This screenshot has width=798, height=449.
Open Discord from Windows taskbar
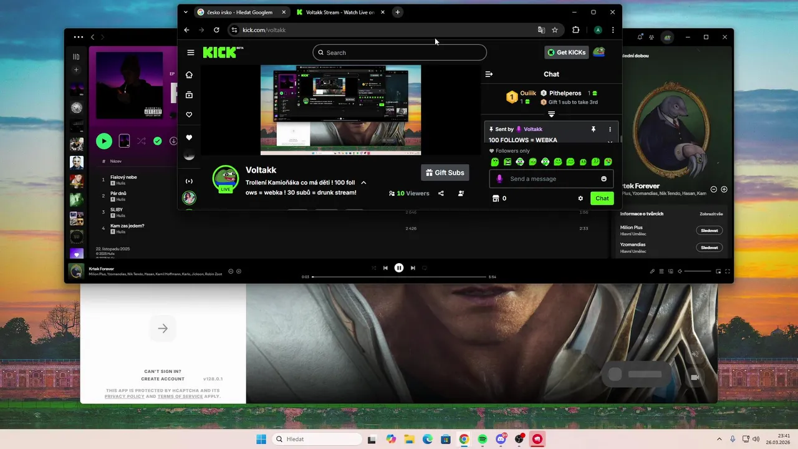(501, 439)
